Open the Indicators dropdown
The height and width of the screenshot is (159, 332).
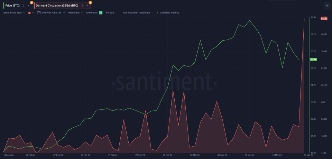coord(75,13)
